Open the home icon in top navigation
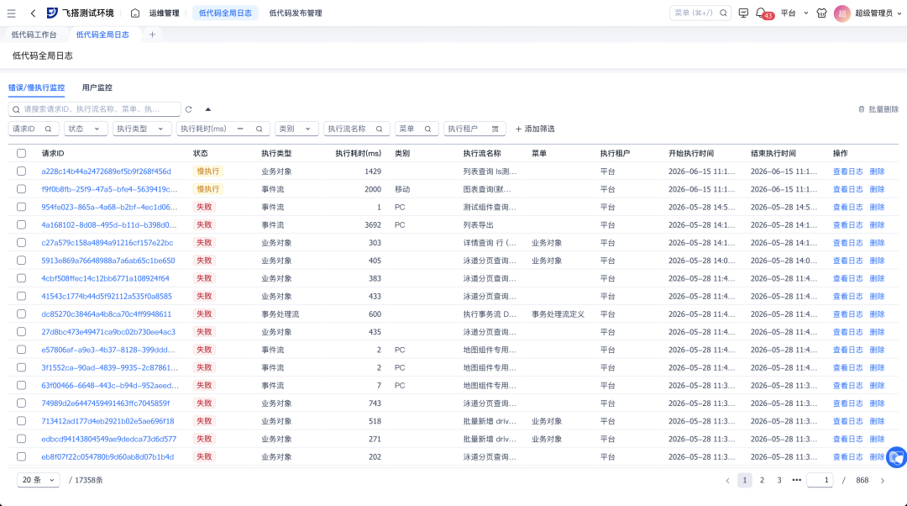The width and height of the screenshot is (907, 506). (134, 13)
